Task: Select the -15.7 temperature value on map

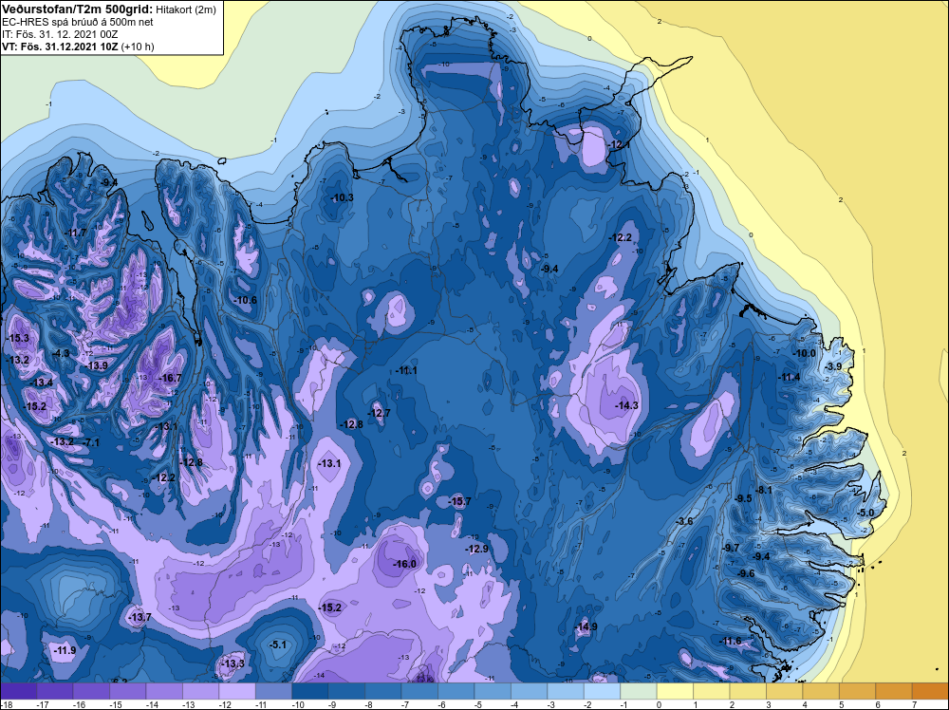Action: 459,501
